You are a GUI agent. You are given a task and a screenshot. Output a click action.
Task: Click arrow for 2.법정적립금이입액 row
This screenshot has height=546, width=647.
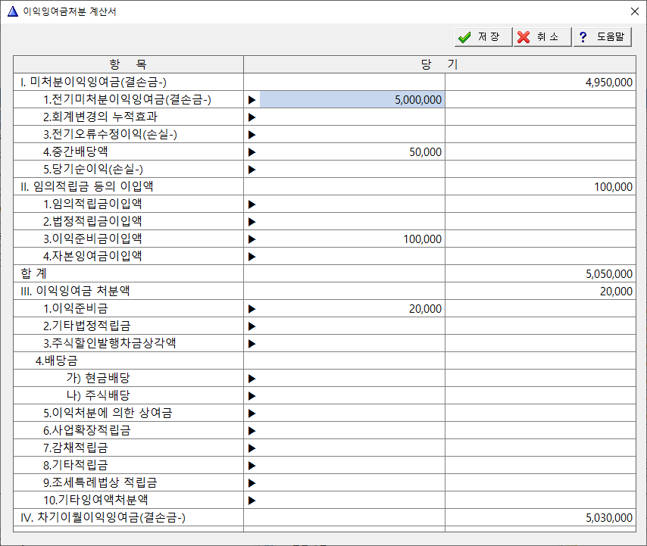pyautogui.click(x=252, y=222)
